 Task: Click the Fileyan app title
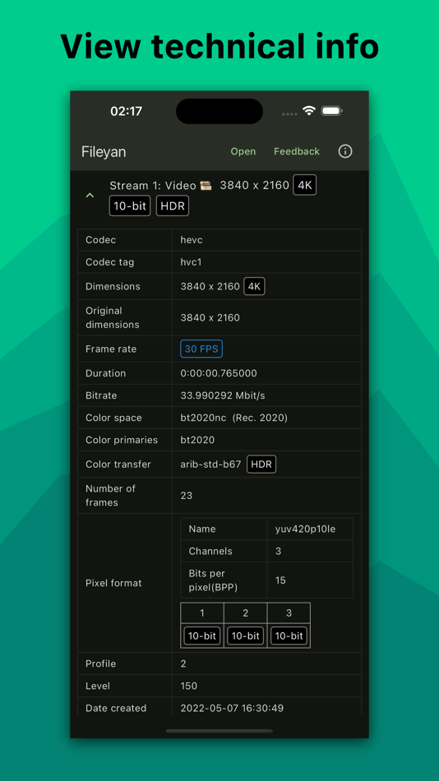104,152
